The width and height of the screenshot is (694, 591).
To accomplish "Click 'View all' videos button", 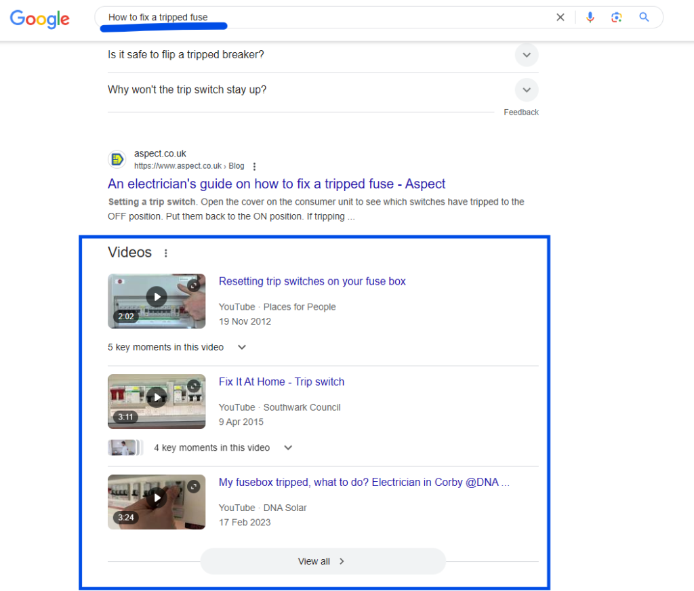I will click(x=323, y=561).
